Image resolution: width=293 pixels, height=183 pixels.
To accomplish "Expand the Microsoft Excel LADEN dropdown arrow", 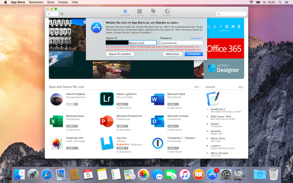I will pyautogui.click(x=76, y=126).
